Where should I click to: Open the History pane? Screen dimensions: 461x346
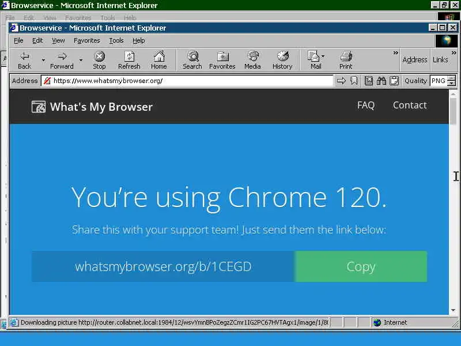pos(282,61)
